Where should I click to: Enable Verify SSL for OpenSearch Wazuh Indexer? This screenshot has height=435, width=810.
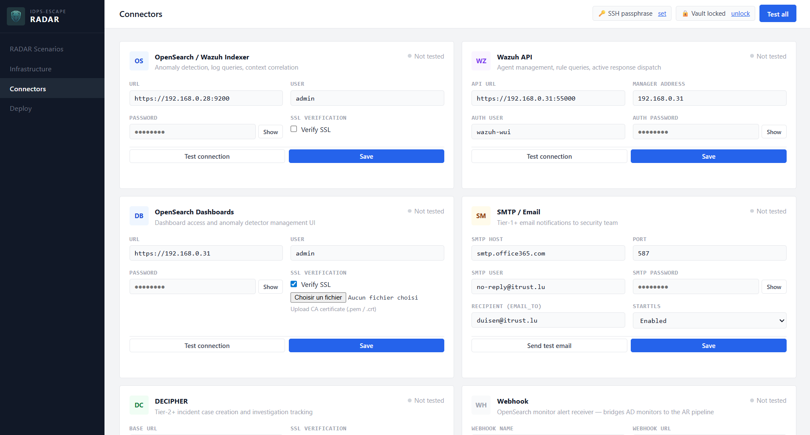point(294,129)
